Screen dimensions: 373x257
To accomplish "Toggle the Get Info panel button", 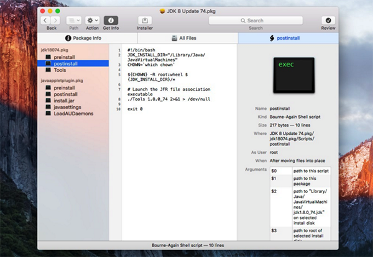I will [111, 20].
